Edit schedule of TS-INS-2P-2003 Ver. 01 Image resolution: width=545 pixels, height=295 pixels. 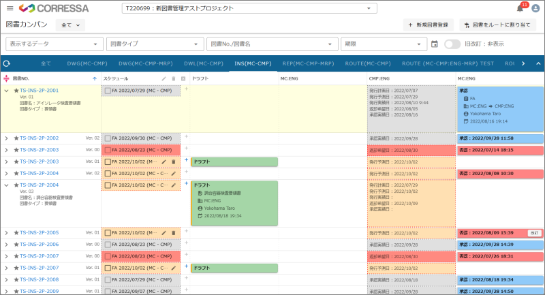point(163,161)
